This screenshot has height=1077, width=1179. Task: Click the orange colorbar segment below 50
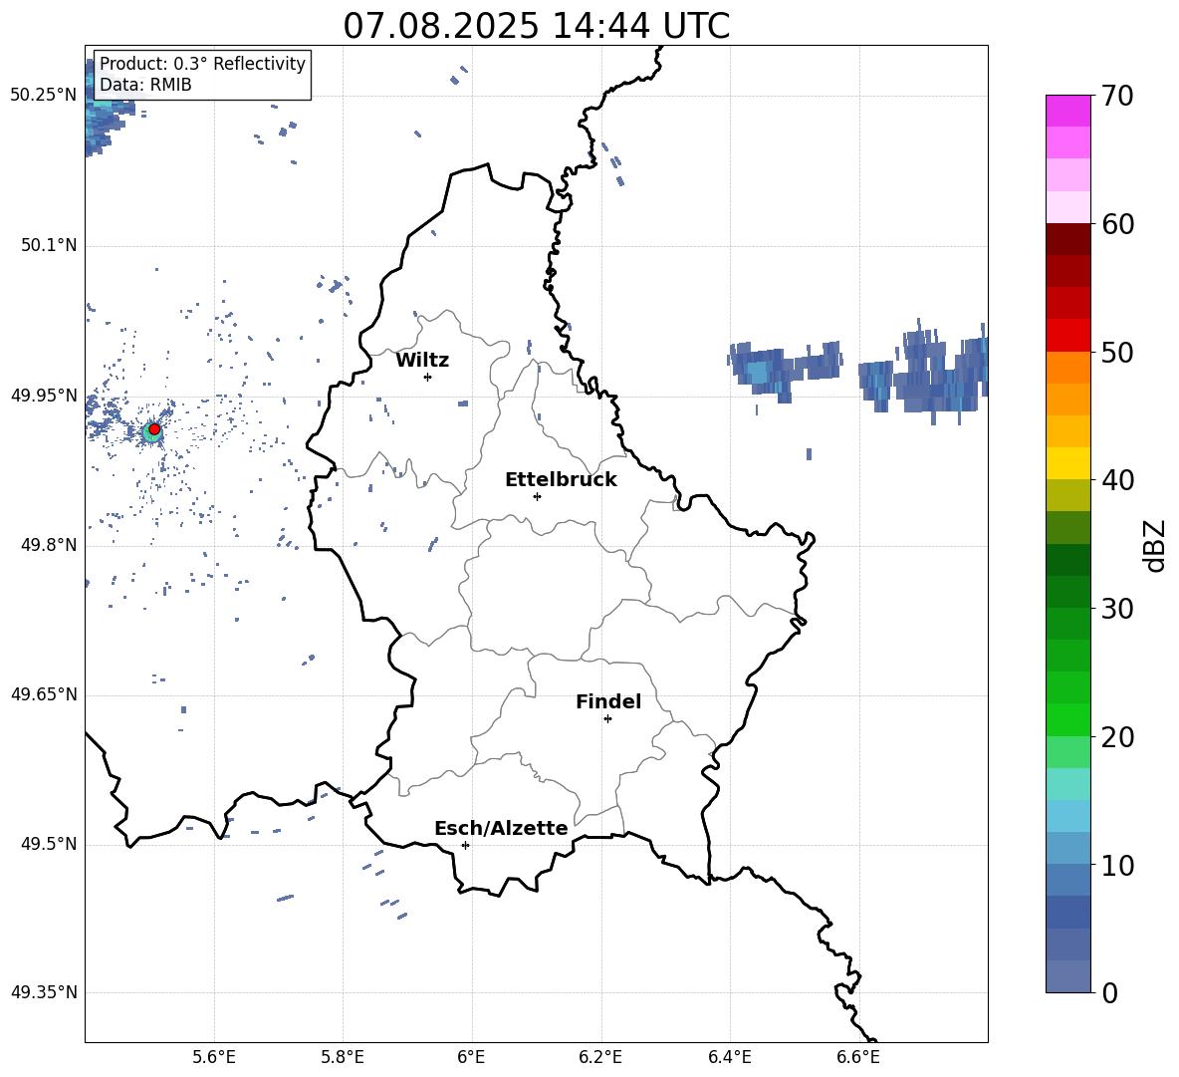[x=1067, y=367]
